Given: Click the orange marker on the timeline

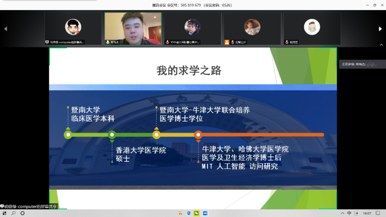Looking at the screenshot, I should pyautogui.click(x=198, y=135).
